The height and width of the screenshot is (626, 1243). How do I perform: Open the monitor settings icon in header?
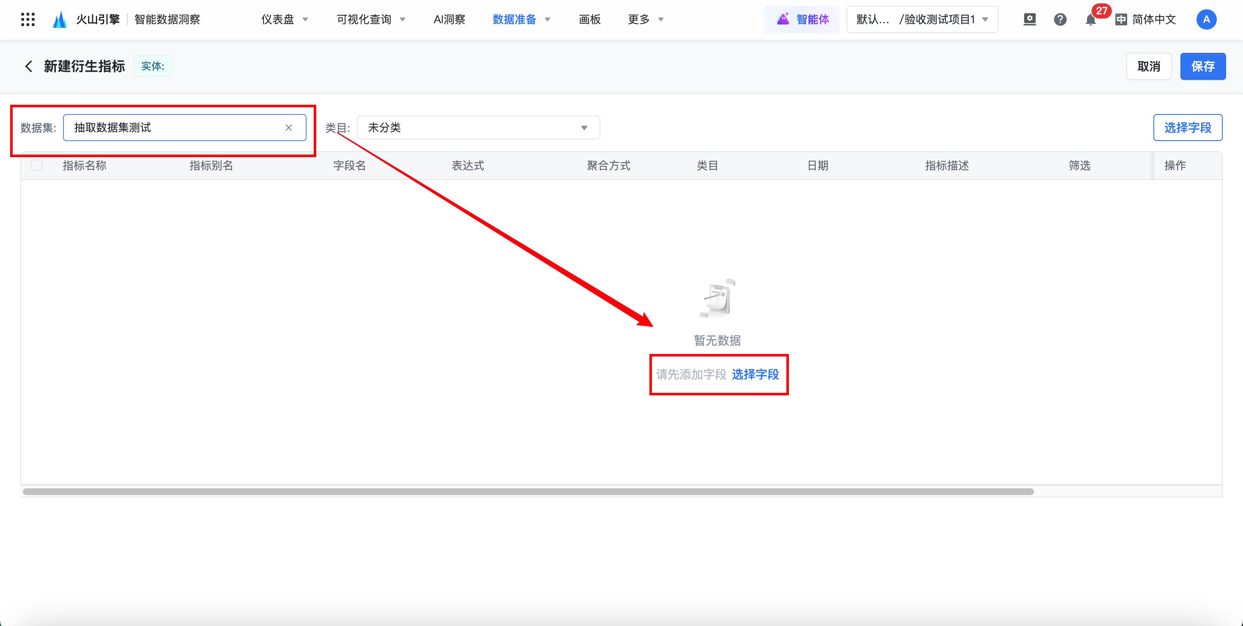point(1029,19)
